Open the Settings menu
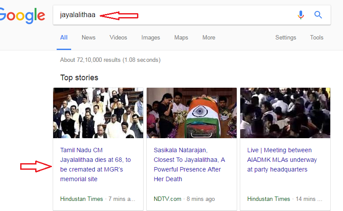The height and width of the screenshot is (211, 343). click(286, 38)
